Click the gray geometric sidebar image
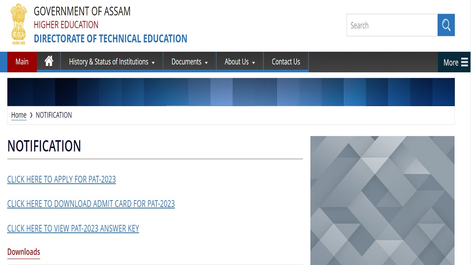The height and width of the screenshot is (265, 471). click(x=382, y=200)
